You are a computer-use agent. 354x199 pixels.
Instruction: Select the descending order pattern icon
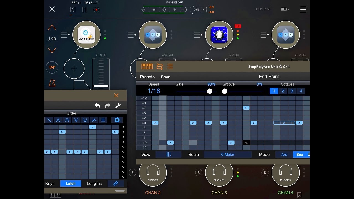(49, 120)
